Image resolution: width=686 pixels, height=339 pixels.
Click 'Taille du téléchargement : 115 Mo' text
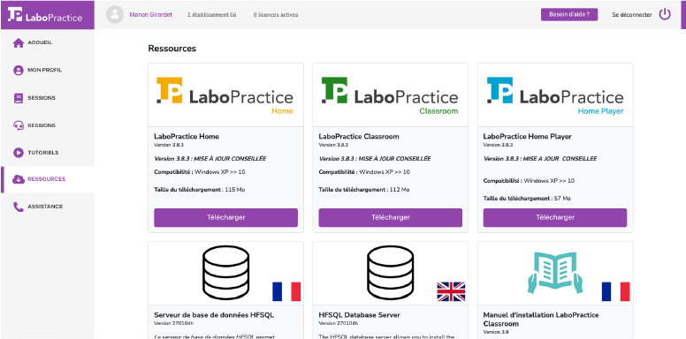pyautogui.click(x=200, y=190)
